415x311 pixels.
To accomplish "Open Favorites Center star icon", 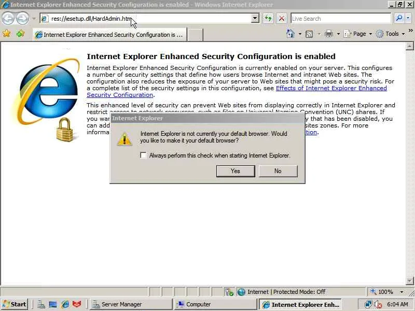I will coord(6,34).
